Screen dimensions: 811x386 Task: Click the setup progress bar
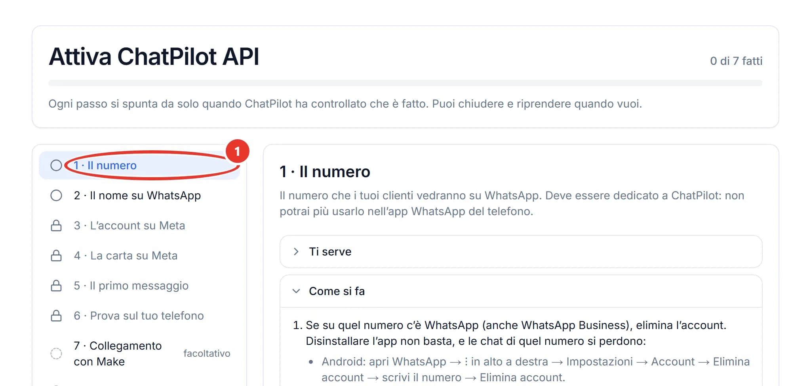pyautogui.click(x=405, y=83)
